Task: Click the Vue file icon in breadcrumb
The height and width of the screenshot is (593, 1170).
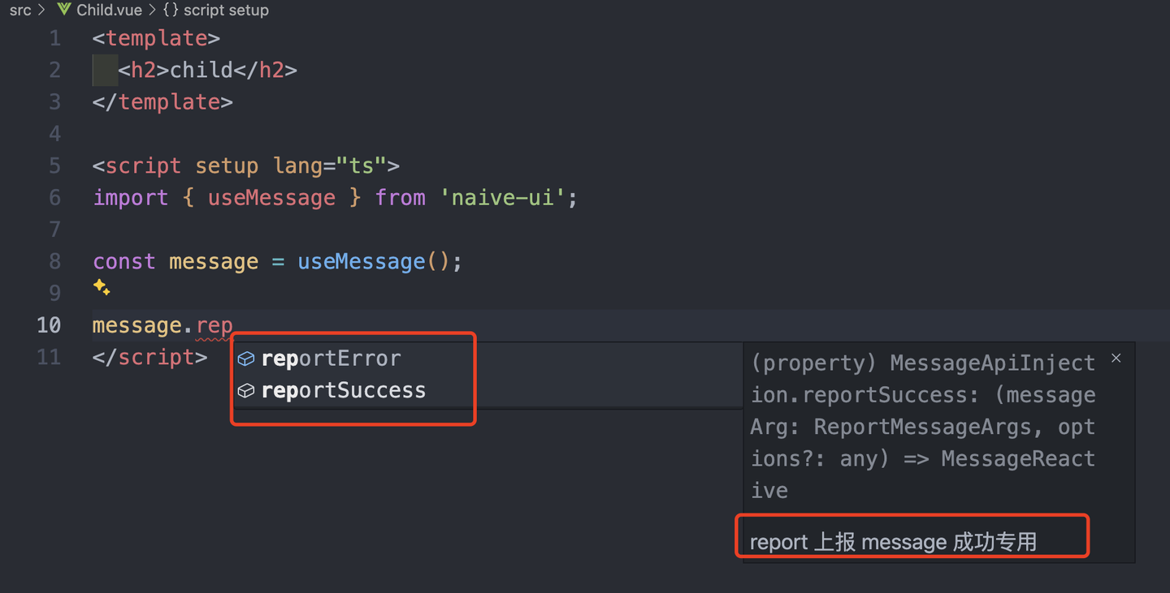Action: 63,10
